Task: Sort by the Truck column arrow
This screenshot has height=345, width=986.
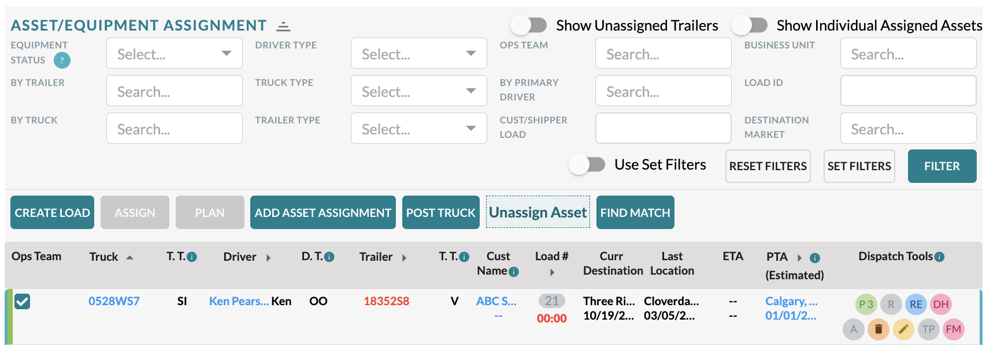Action: [x=129, y=257]
